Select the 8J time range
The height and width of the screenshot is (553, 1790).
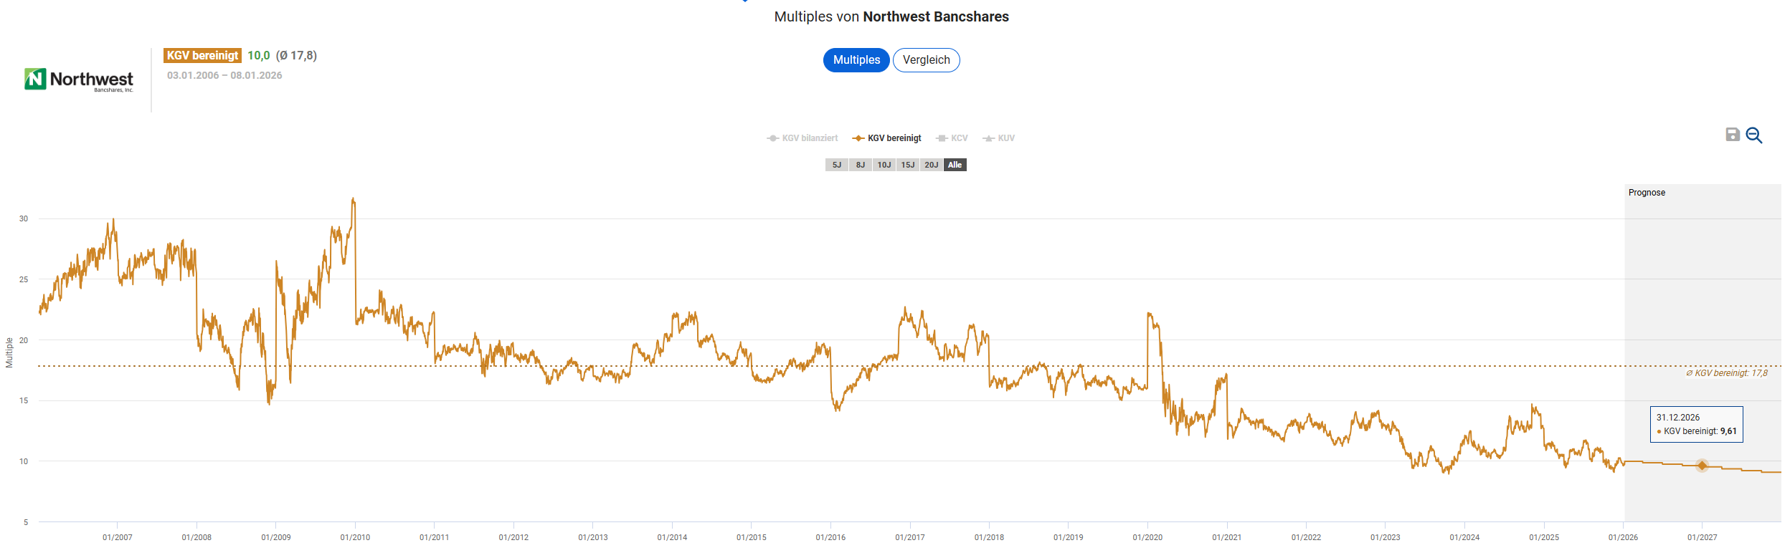[x=861, y=165]
